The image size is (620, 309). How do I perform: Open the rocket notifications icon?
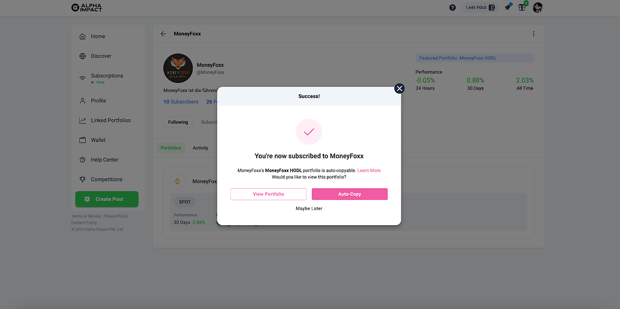[508, 7]
